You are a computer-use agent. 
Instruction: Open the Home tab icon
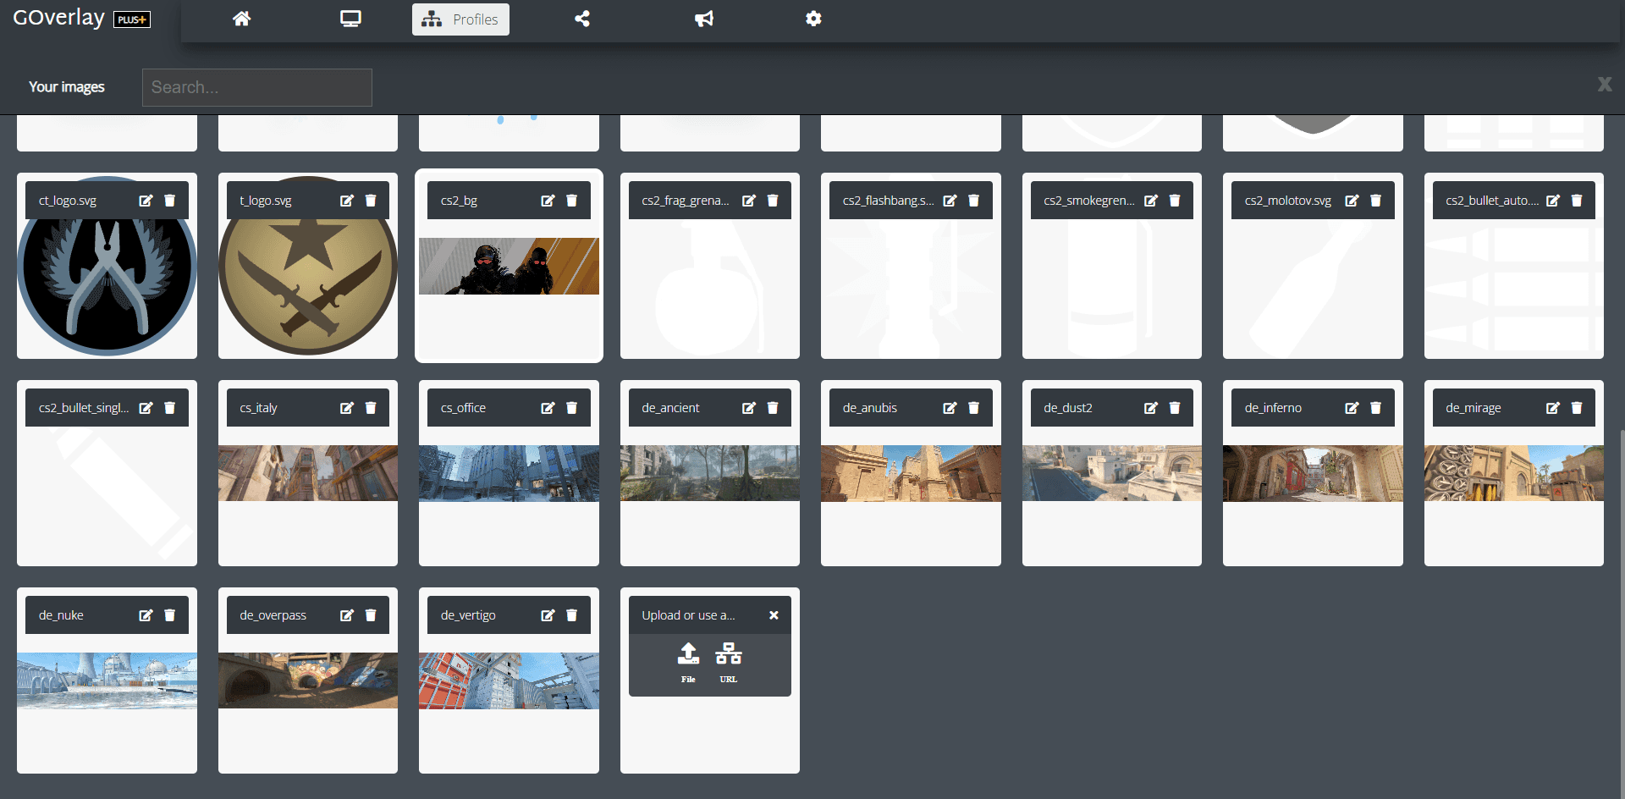(242, 19)
